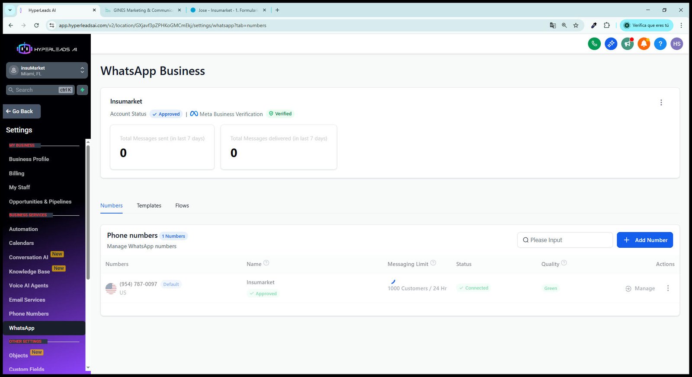This screenshot has height=377, width=692.
Task: Click Manage for the (954) 787-0097 number
Action: [640, 288]
